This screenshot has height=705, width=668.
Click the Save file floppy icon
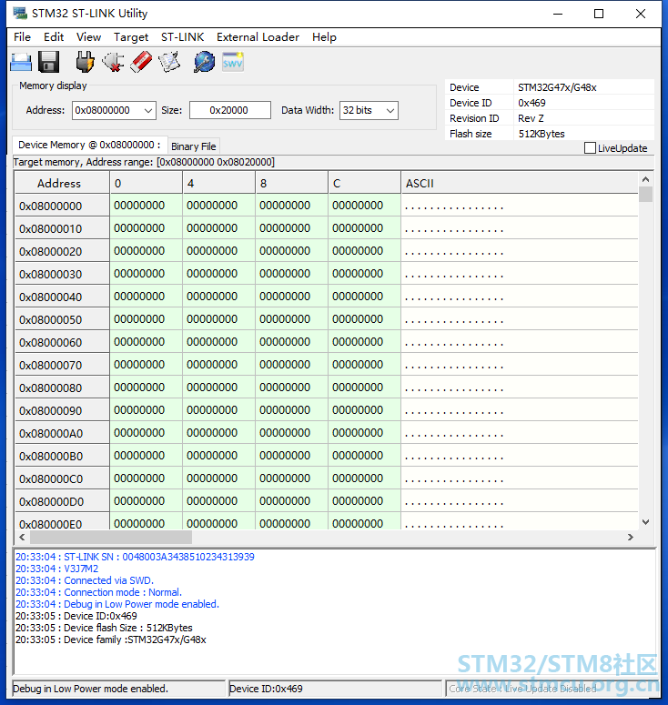coord(48,62)
